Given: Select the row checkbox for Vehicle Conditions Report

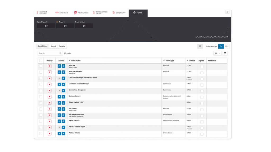Looking at the screenshot, I should [x=41, y=127].
